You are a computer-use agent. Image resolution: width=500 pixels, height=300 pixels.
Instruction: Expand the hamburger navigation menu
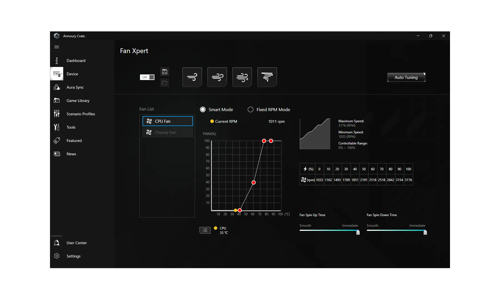tap(57, 47)
